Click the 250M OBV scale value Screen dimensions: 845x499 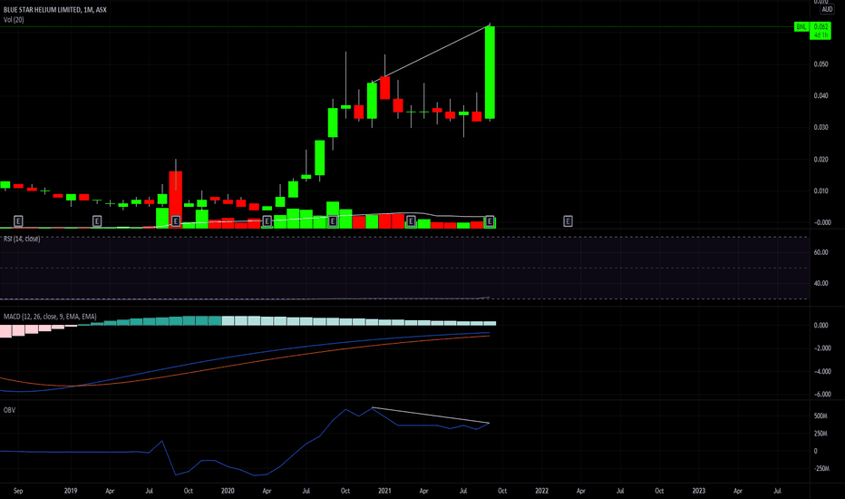821,434
